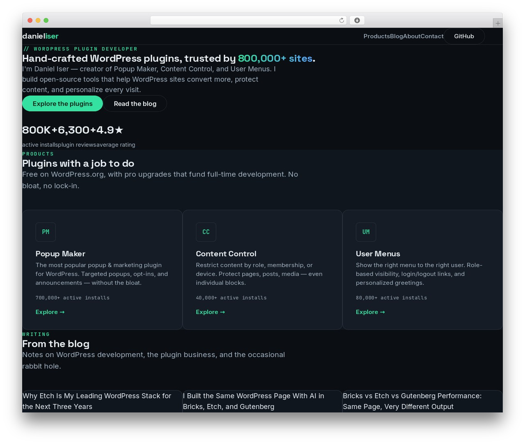Open Blog in the navigation
525x444 pixels.
pyautogui.click(x=396, y=36)
